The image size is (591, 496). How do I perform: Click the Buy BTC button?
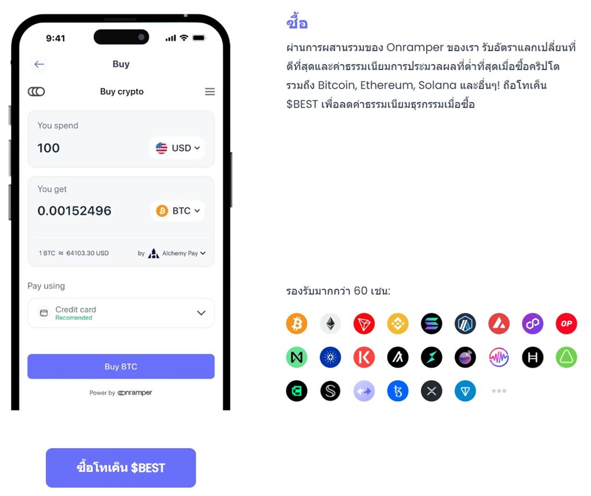pos(121,367)
